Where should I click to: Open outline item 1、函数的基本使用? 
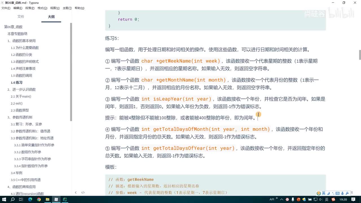(21, 41)
